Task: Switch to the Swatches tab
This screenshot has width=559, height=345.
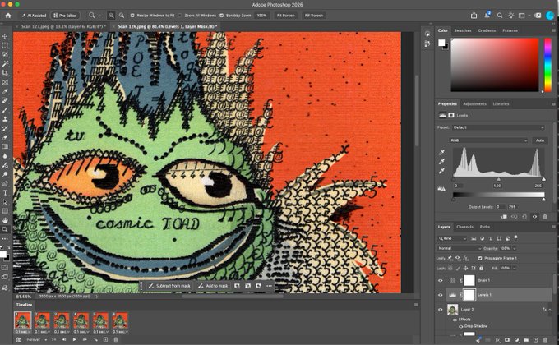Action: pos(463,30)
